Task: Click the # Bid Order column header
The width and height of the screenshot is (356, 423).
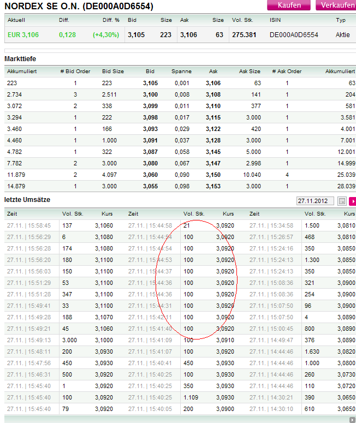Action: pos(75,72)
